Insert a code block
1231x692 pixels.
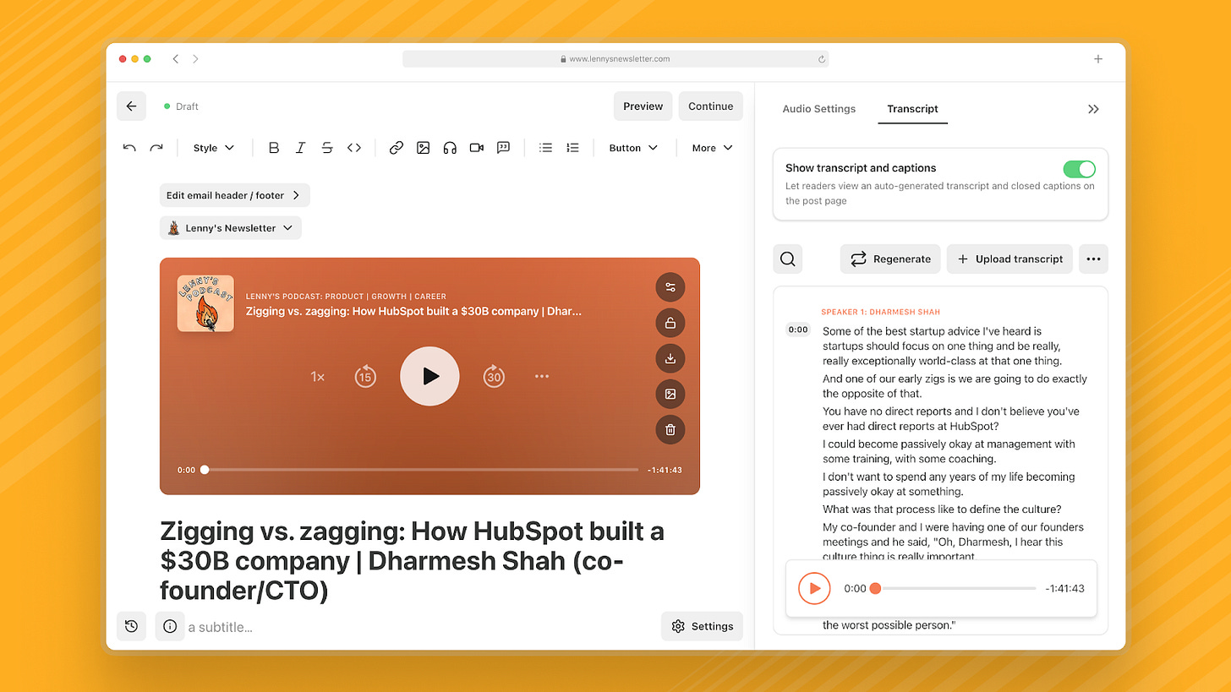click(354, 148)
